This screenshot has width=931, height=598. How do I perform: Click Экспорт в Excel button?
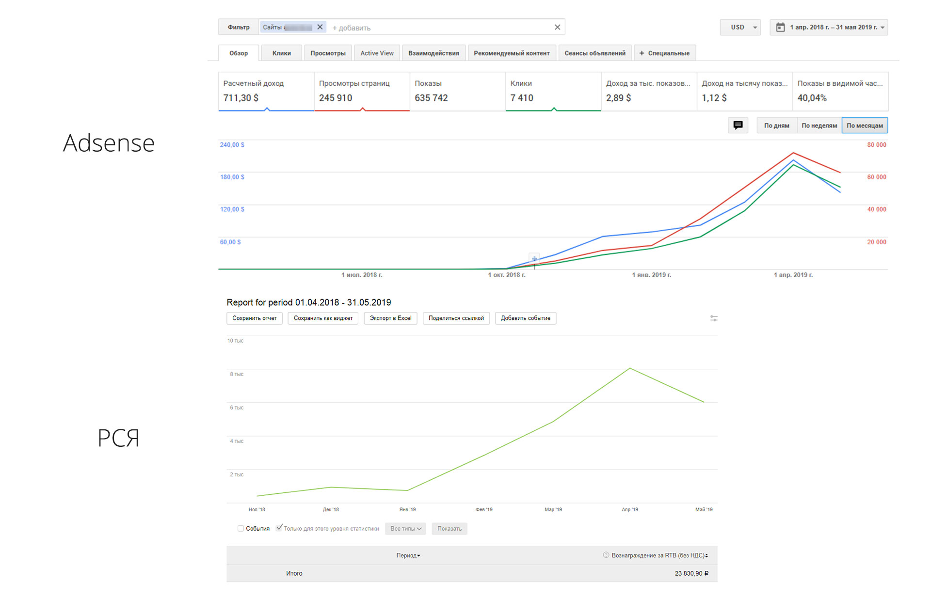(x=390, y=318)
